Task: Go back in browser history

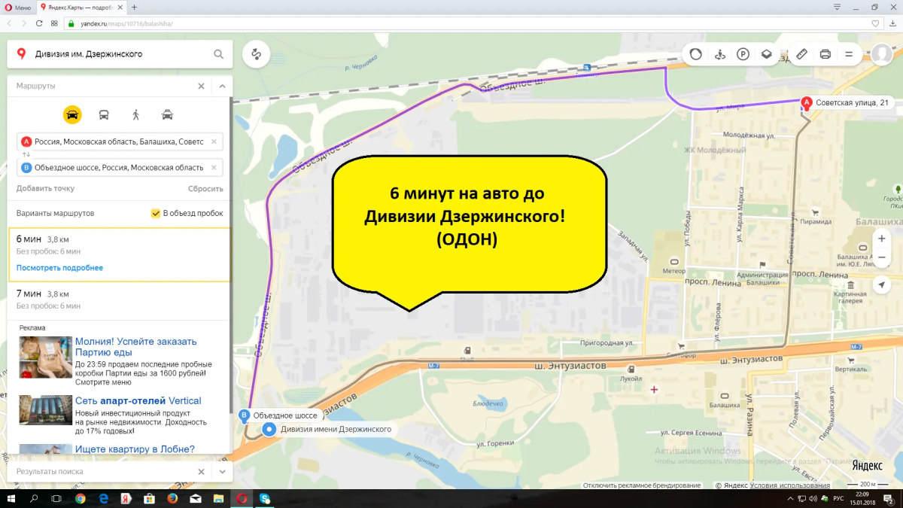Action: (x=11, y=23)
